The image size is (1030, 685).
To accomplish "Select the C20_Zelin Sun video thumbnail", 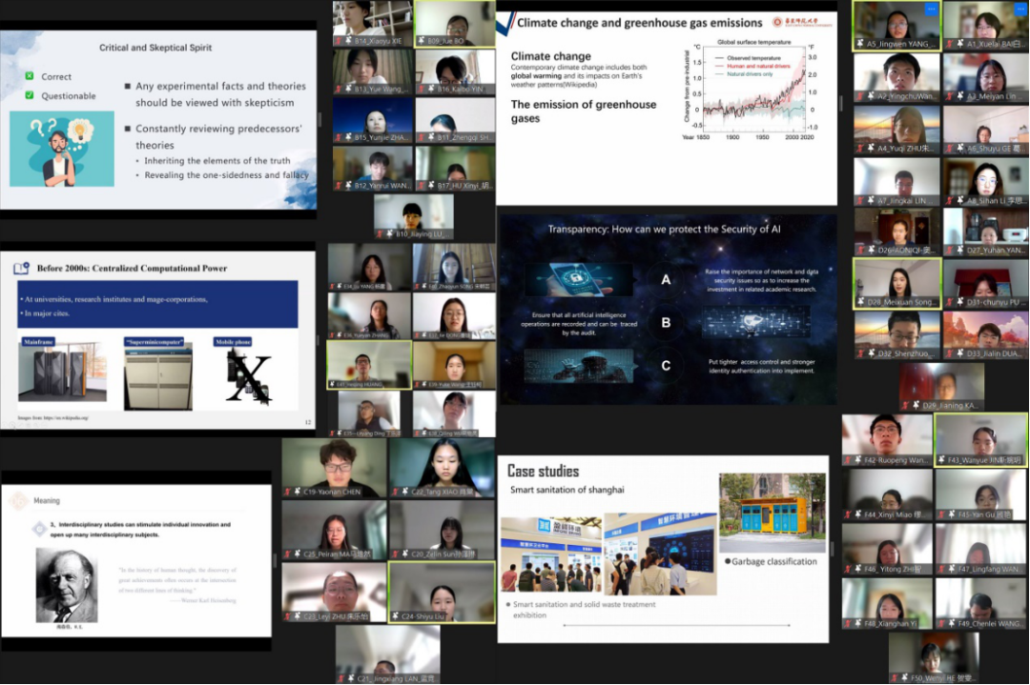I will [x=442, y=529].
